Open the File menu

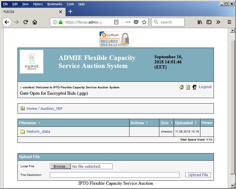point(5,4)
